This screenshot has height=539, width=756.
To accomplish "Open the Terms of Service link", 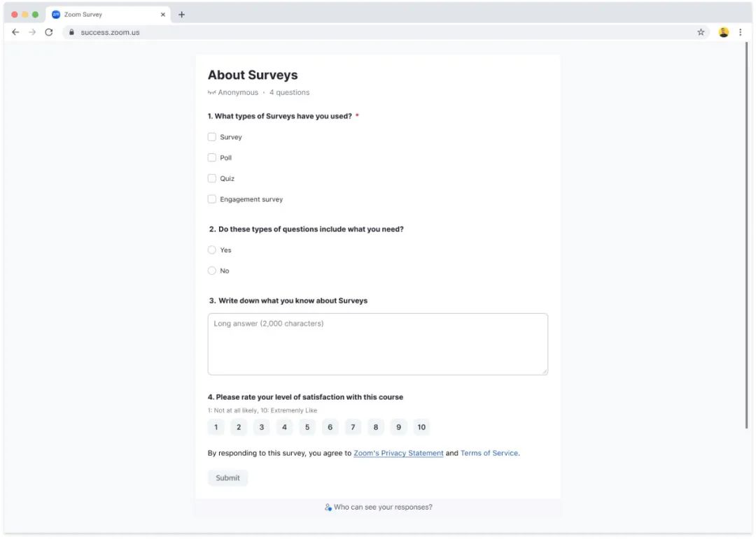I will pyautogui.click(x=489, y=453).
